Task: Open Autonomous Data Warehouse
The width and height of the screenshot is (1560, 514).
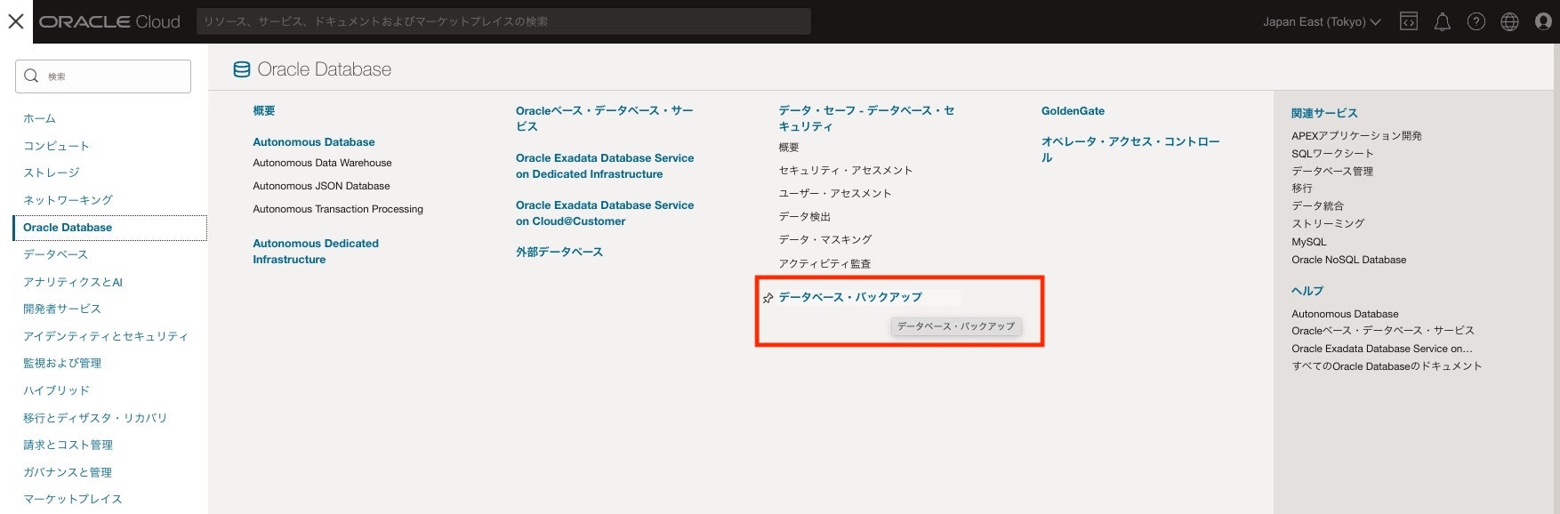Action: tap(322, 163)
